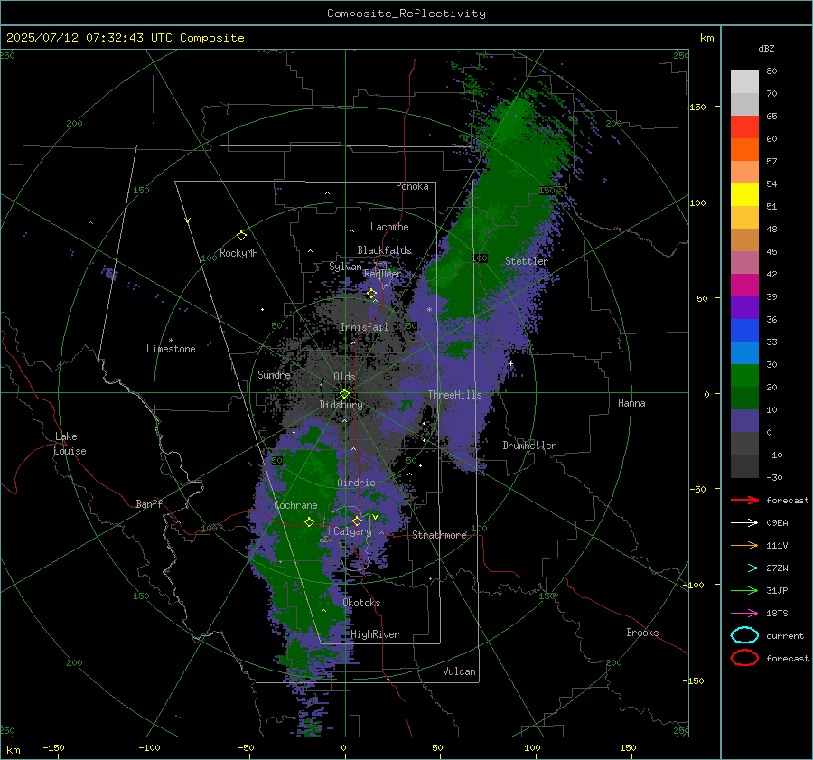Click the red 'forecast' ellipse legend icon

744,658
